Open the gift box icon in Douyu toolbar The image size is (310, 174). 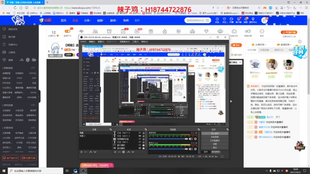151,31
